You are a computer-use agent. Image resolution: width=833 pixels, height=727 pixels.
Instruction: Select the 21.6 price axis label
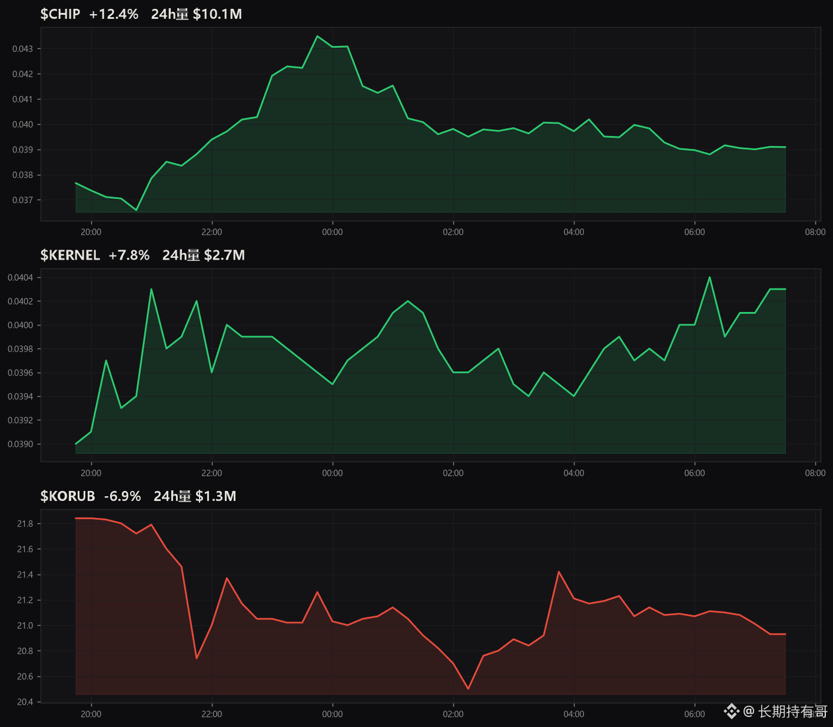point(25,549)
